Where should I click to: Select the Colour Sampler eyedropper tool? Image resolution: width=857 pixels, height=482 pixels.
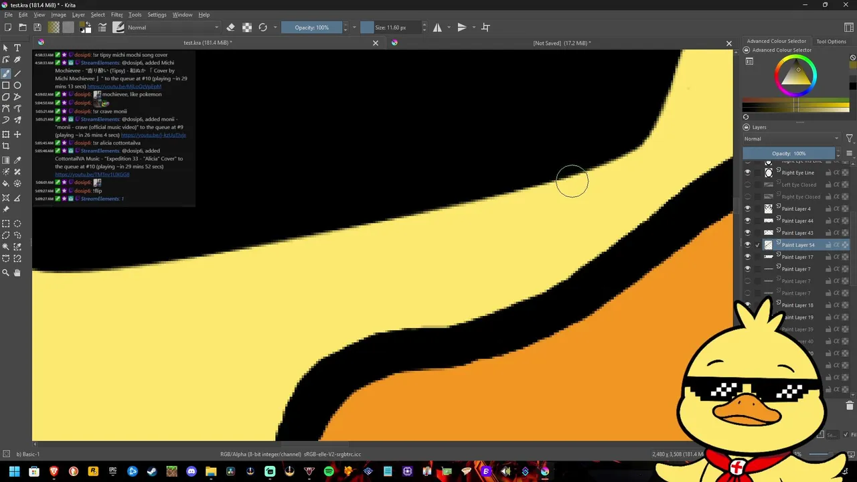coord(17,160)
